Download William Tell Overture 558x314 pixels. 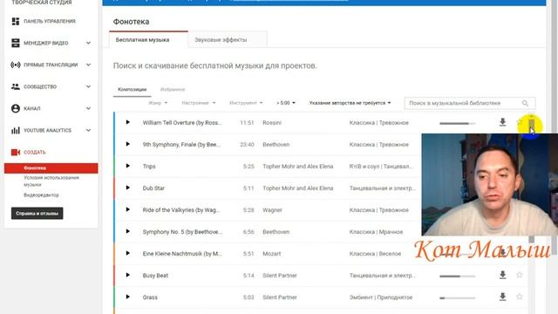coord(502,122)
